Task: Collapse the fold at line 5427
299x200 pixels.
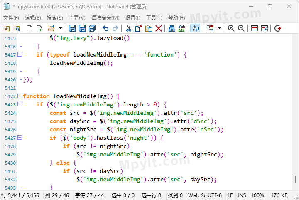Action: coord(20,138)
